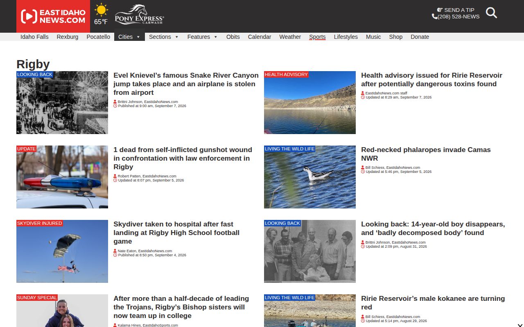Open Ririe Reservoir health advisory headline
524x327 pixels.
(431, 80)
